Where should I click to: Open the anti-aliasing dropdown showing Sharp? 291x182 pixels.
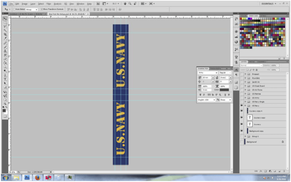click(x=226, y=100)
